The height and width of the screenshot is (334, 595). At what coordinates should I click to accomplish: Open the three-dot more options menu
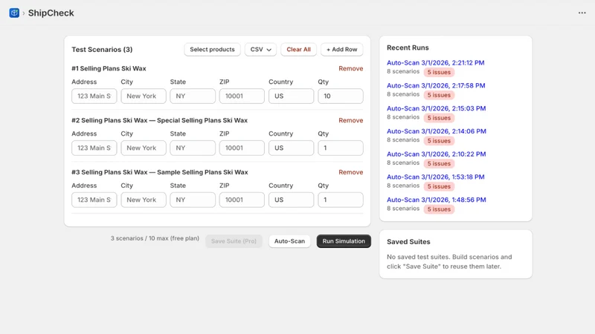(x=582, y=13)
